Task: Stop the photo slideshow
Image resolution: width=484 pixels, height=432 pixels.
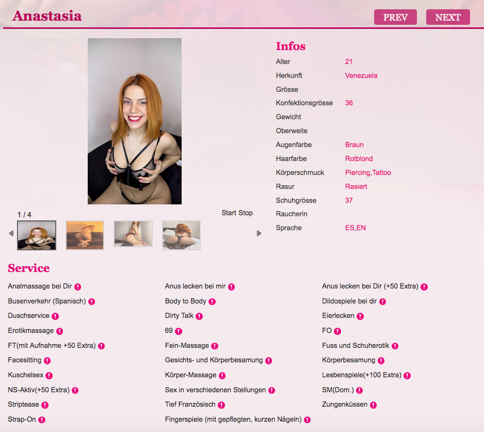Action: click(x=246, y=213)
